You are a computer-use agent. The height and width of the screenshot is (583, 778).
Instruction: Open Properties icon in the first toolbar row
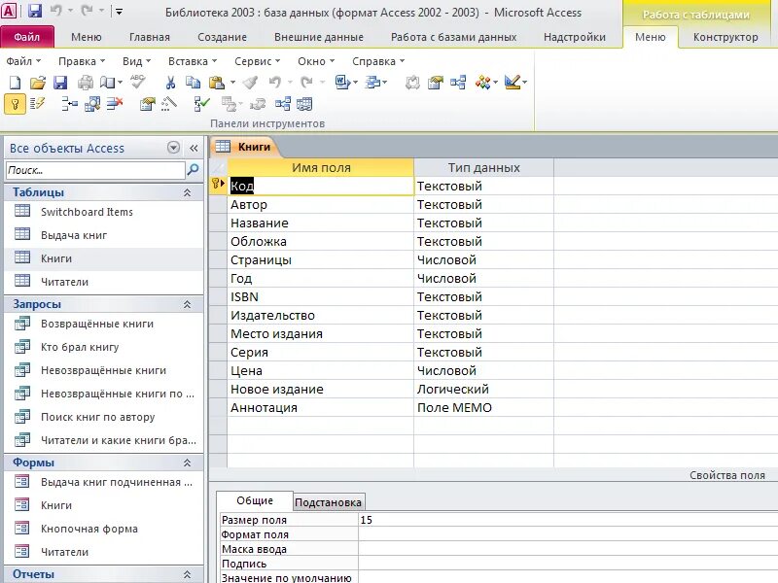coord(435,83)
